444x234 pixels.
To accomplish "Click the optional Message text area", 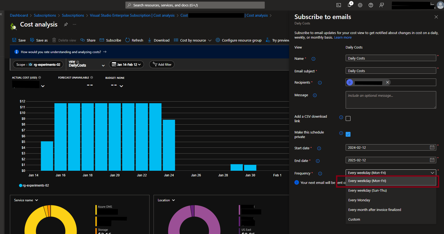I will pyautogui.click(x=391, y=100).
